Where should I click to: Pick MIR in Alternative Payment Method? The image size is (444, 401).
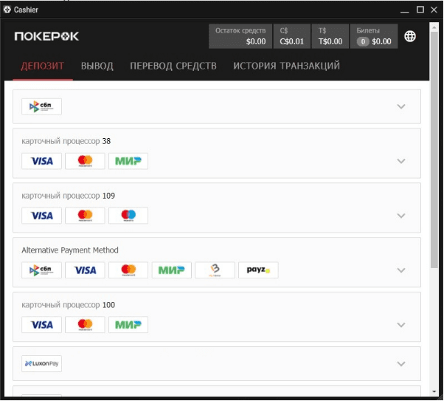pyautogui.click(x=172, y=270)
